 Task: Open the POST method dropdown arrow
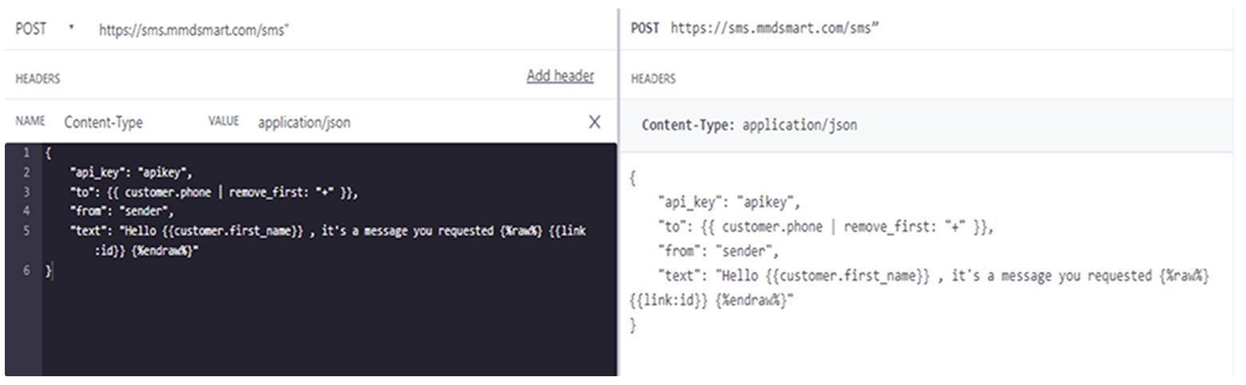(71, 28)
